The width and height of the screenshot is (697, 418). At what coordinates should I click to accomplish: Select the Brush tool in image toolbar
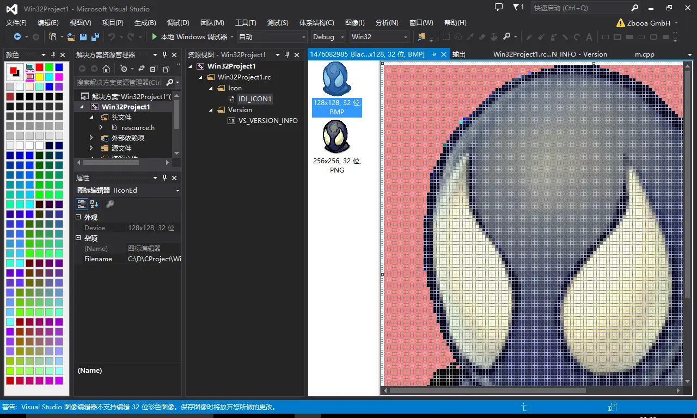pyautogui.click(x=541, y=37)
